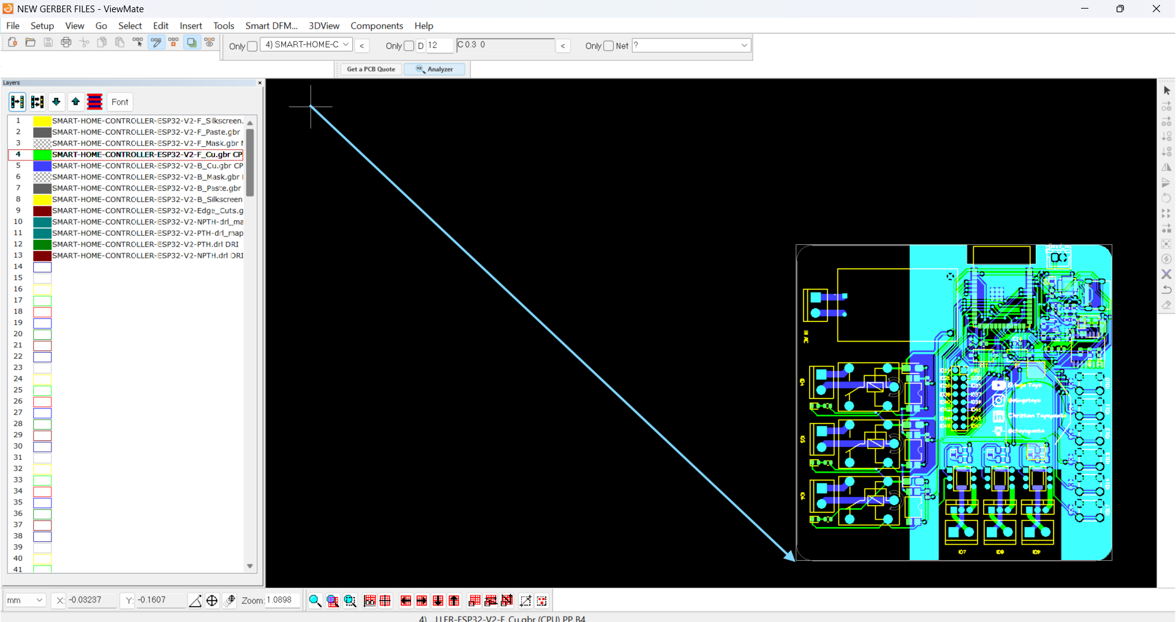1176x622 pixels.
Task: Expand the Net dropdown list
Action: click(744, 45)
